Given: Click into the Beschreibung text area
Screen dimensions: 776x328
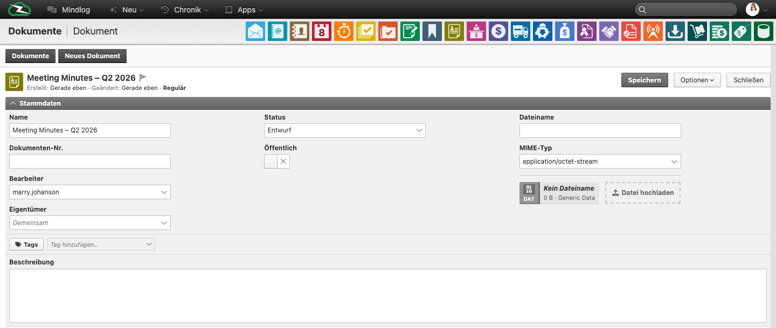Looking at the screenshot, I should (x=388, y=296).
